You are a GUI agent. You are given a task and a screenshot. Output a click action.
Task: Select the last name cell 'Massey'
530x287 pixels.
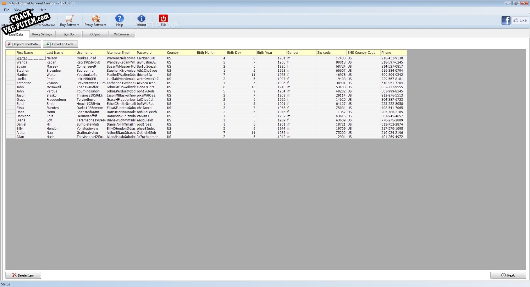point(60,67)
